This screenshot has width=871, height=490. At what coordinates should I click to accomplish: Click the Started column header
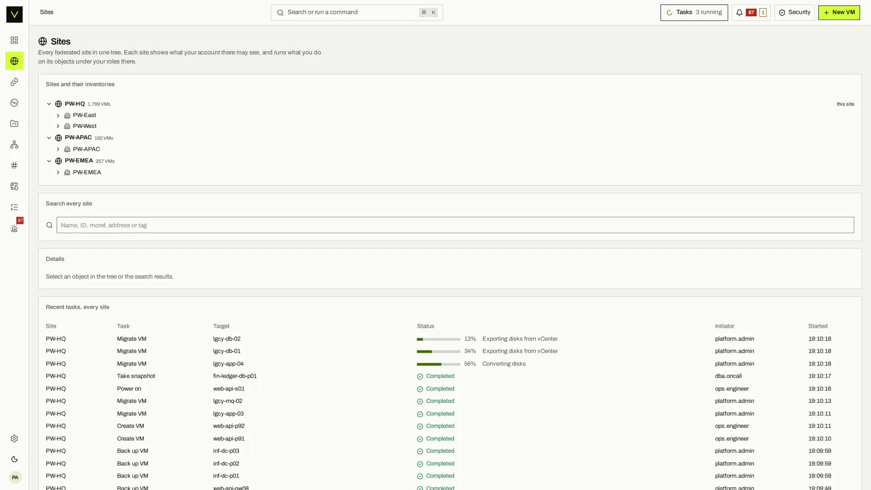click(x=818, y=326)
